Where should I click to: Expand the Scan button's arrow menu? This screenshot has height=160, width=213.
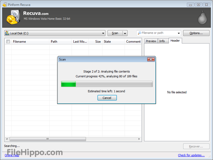(x=125, y=33)
